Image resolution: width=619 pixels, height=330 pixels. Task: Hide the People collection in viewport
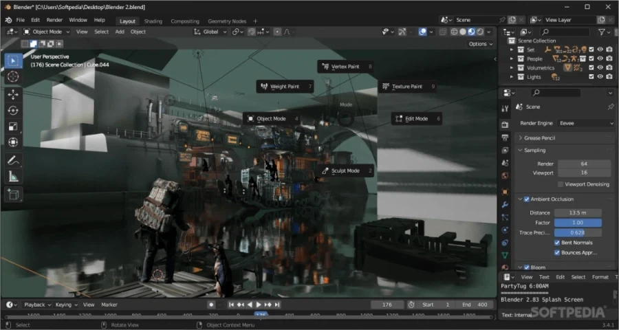click(x=600, y=58)
